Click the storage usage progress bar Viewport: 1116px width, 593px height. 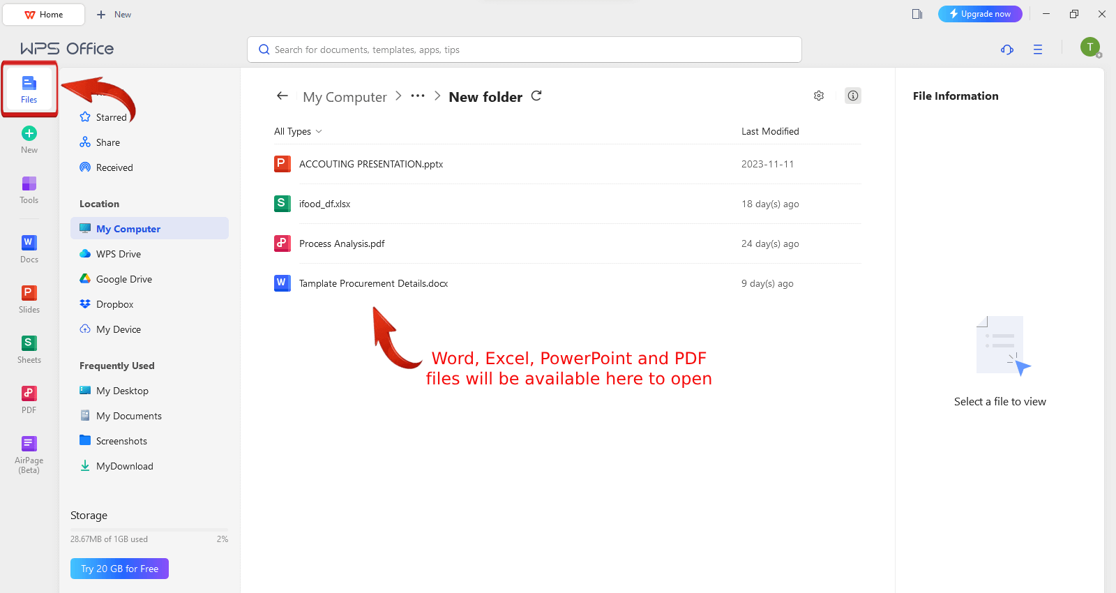pyautogui.click(x=149, y=530)
